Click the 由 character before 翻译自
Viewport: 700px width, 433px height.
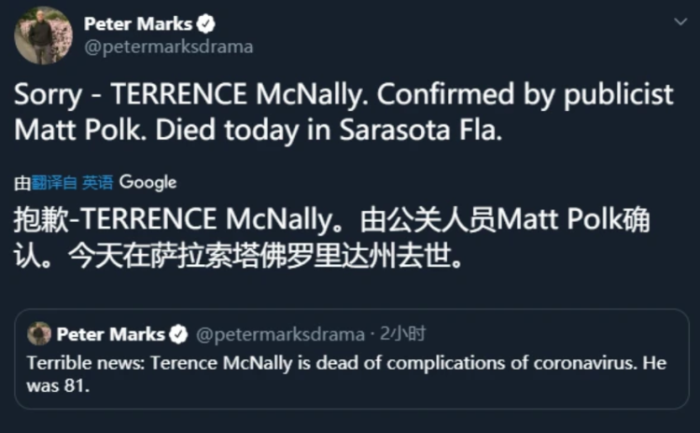click(21, 183)
